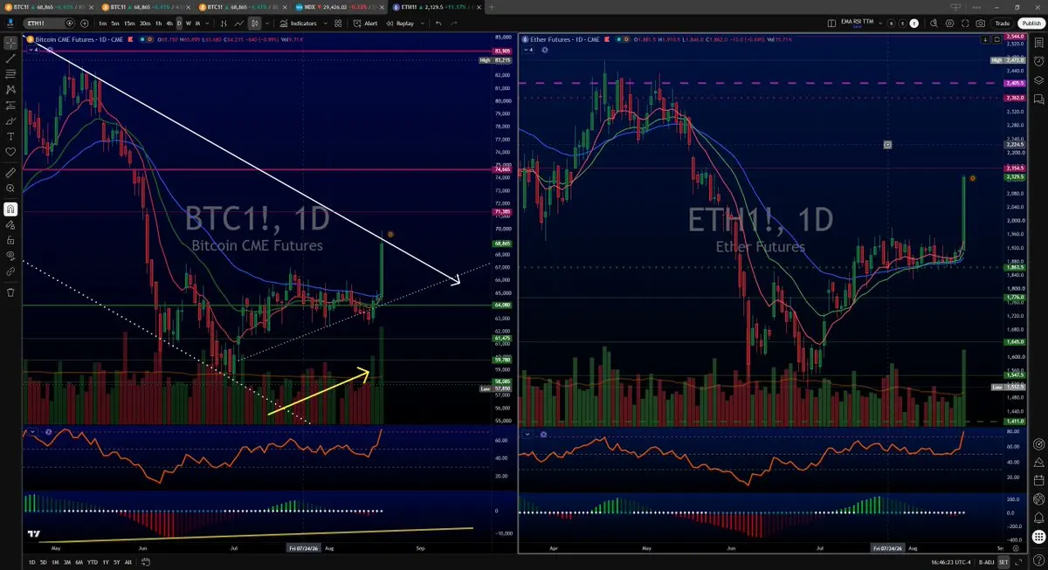Viewport: 1048px width, 570px height.
Task: Toggle B-ADJ back adjustment
Action: point(986,562)
